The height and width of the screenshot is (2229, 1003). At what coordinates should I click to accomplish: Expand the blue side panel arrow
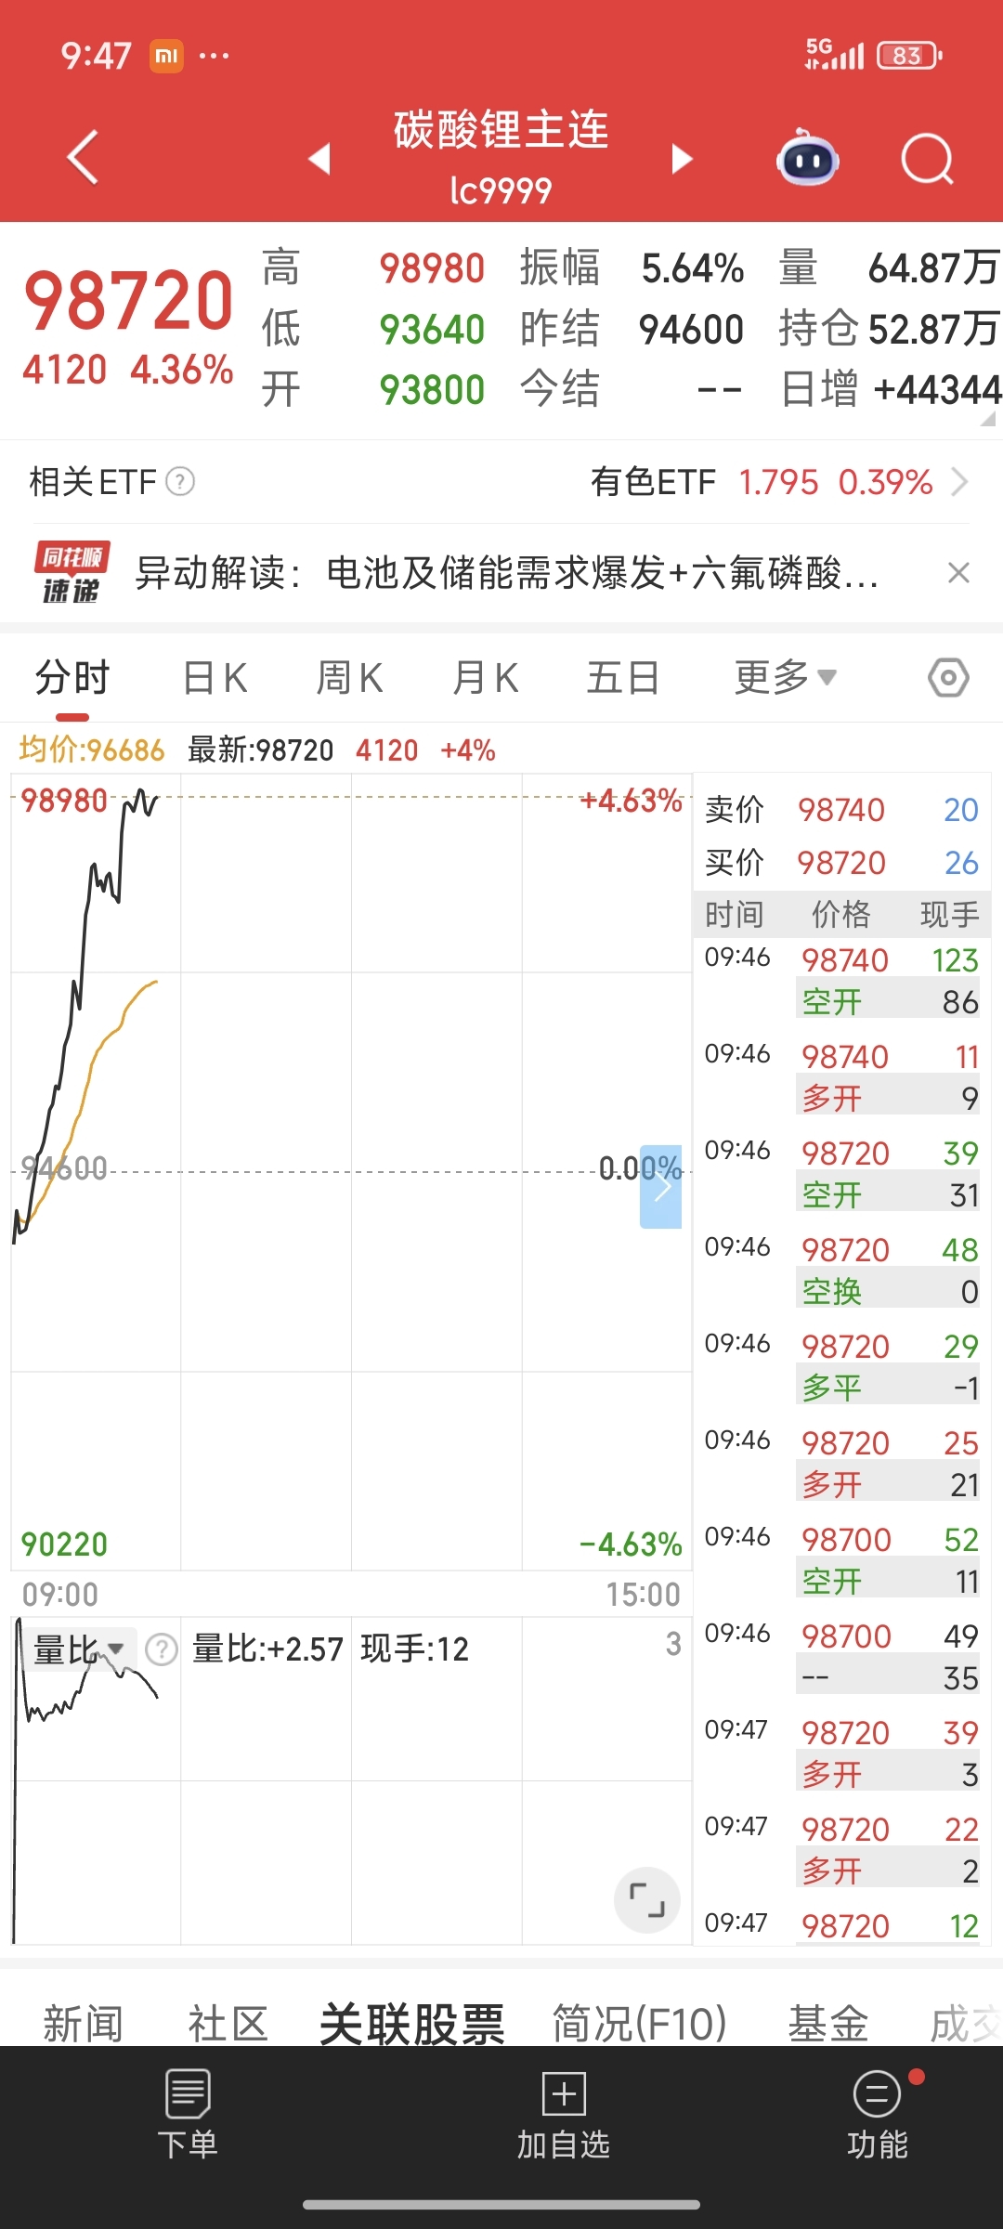pyautogui.click(x=661, y=1186)
